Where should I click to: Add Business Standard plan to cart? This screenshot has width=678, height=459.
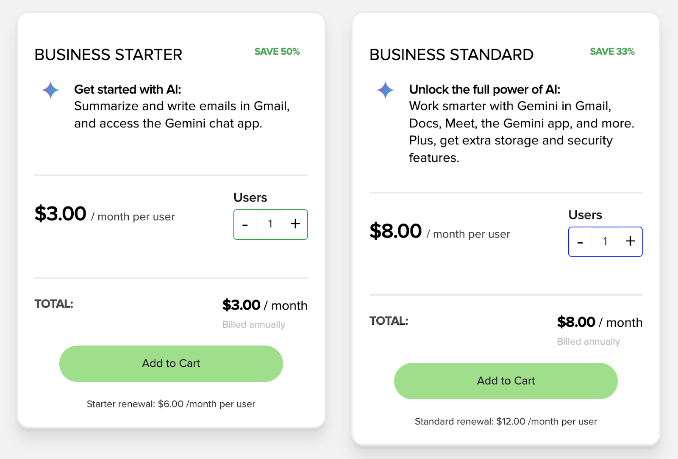pyautogui.click(x=506, y=381)
